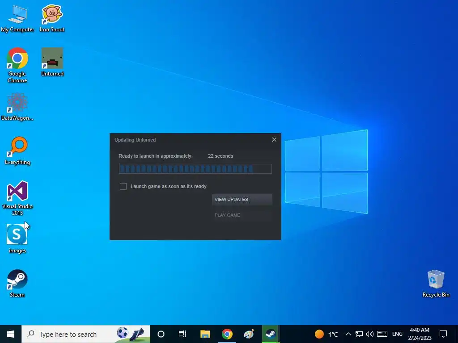This screenshot has height=343, width=458.
Task: Open the network status tray icon
Action: (359, 334)
